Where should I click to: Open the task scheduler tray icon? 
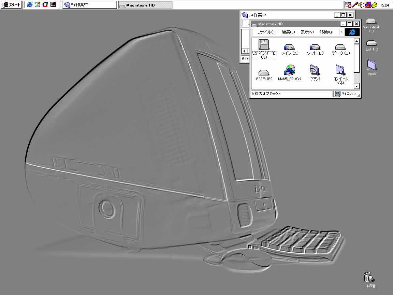click(x=348, y=4)
